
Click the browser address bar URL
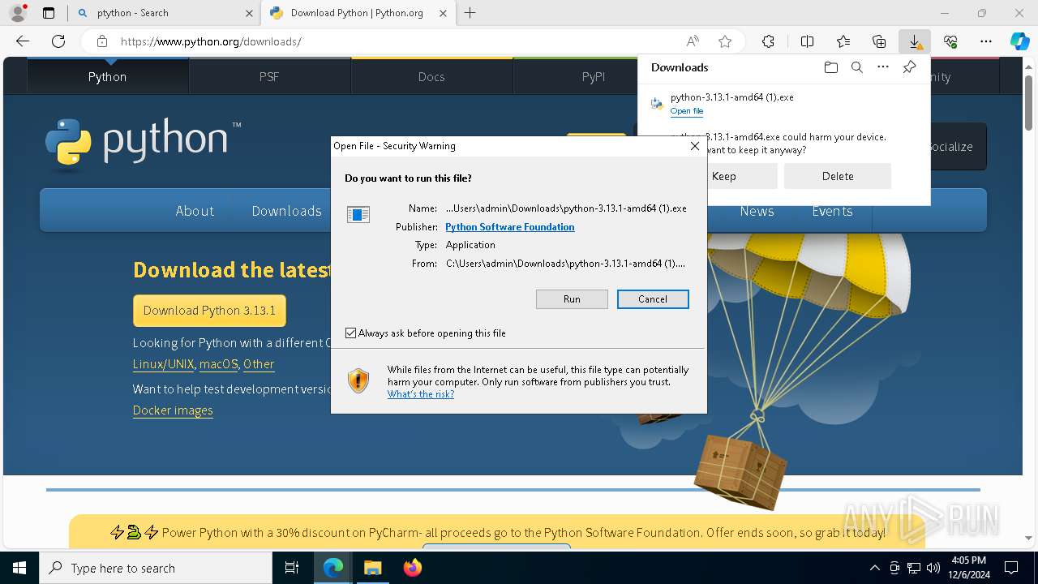pyautogui.click(x=211, y=41)
